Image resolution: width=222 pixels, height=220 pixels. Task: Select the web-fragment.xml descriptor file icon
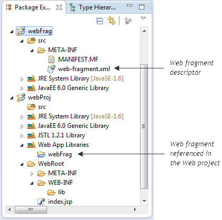coord(51,69)
